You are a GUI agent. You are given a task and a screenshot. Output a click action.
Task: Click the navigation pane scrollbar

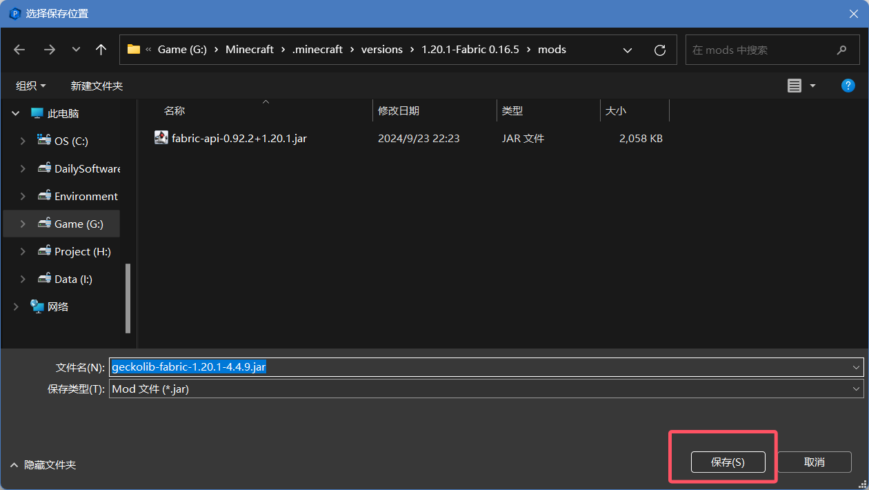128,297
